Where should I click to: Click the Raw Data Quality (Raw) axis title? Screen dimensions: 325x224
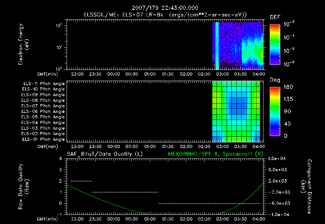pyautogui.click(x=23, y=187)
